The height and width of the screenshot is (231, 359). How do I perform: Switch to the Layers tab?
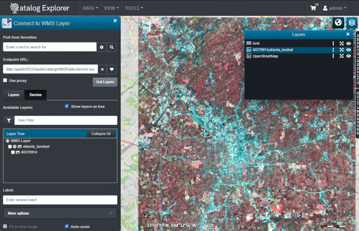point(14,95)
